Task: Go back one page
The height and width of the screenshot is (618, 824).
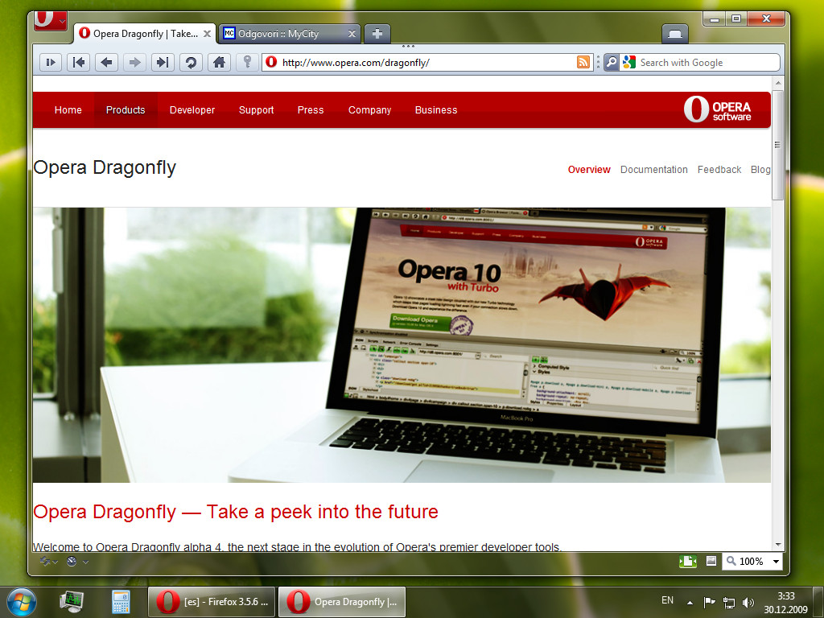Action: point(107,63)
